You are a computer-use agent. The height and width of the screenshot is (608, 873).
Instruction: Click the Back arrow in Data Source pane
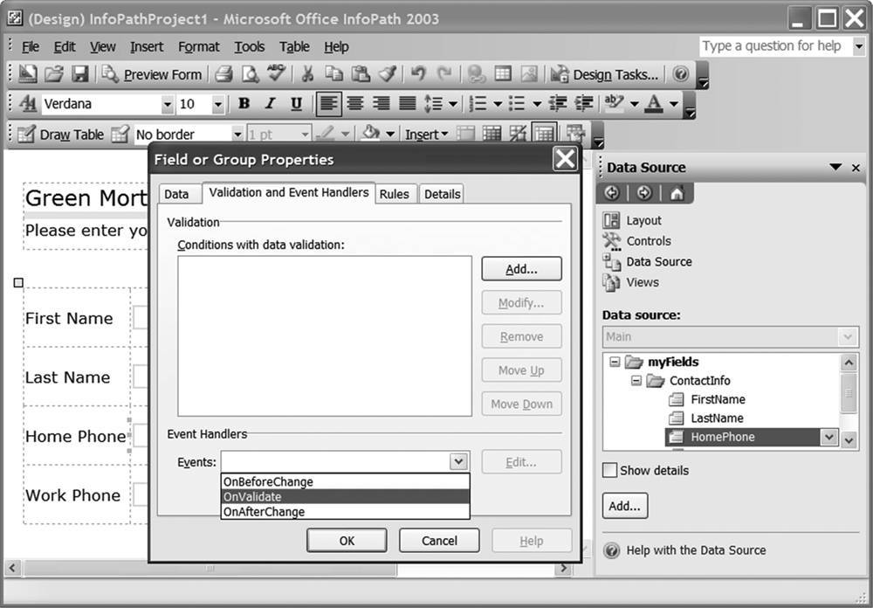tap(611, 193)
